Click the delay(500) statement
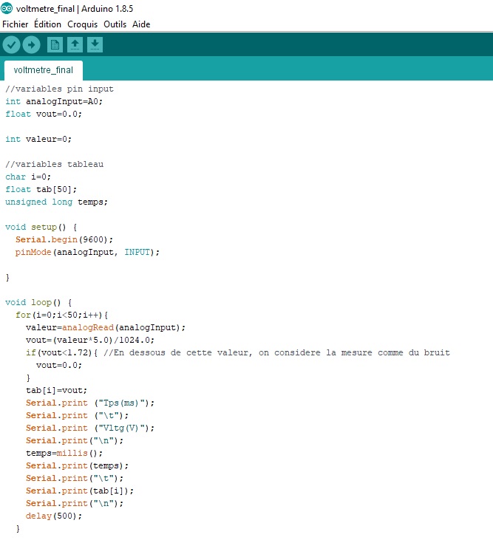Image resolution: width=493 pixels, height=543 pixels. point(54,516)
